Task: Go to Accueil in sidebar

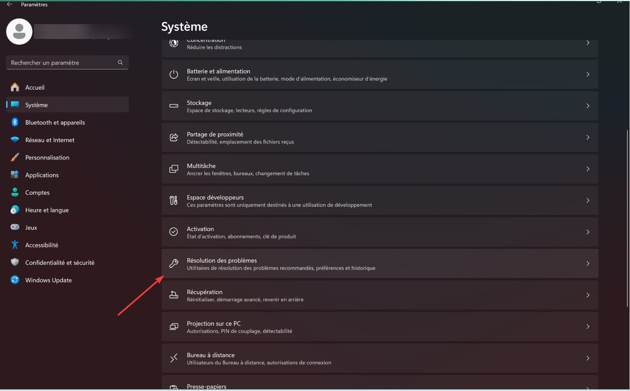Action: (67, 87)
